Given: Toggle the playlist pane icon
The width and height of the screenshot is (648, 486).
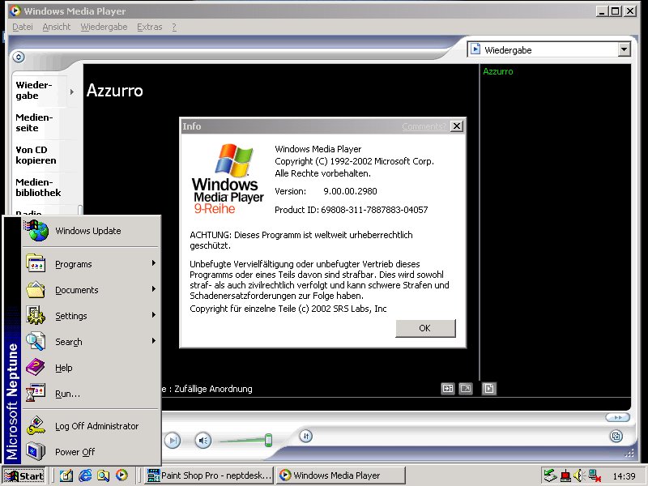Looking at the screenshot, I should coord(488,389).
